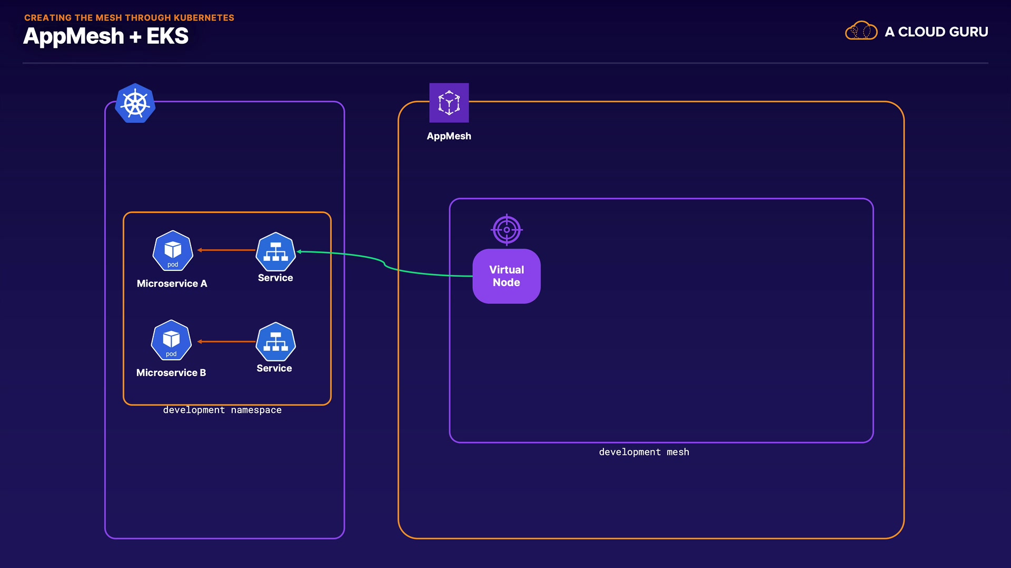
Task: Click the A CLOUD GURU brand text
Action: tap(936, 32)
